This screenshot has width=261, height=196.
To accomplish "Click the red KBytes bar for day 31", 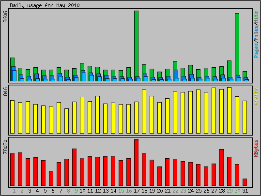I will (245, 182).
